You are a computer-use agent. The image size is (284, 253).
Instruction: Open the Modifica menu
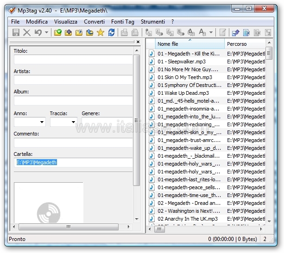37,22
